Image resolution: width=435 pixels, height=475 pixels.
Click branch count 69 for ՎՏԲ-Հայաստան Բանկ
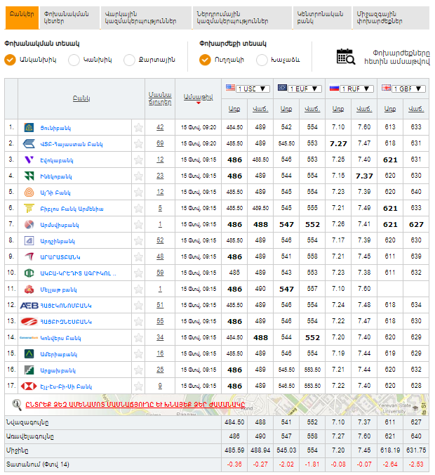pos(160,143)
